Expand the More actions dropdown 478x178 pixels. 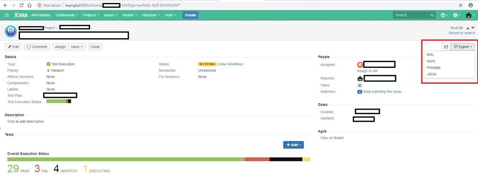(x=77, y=47)
